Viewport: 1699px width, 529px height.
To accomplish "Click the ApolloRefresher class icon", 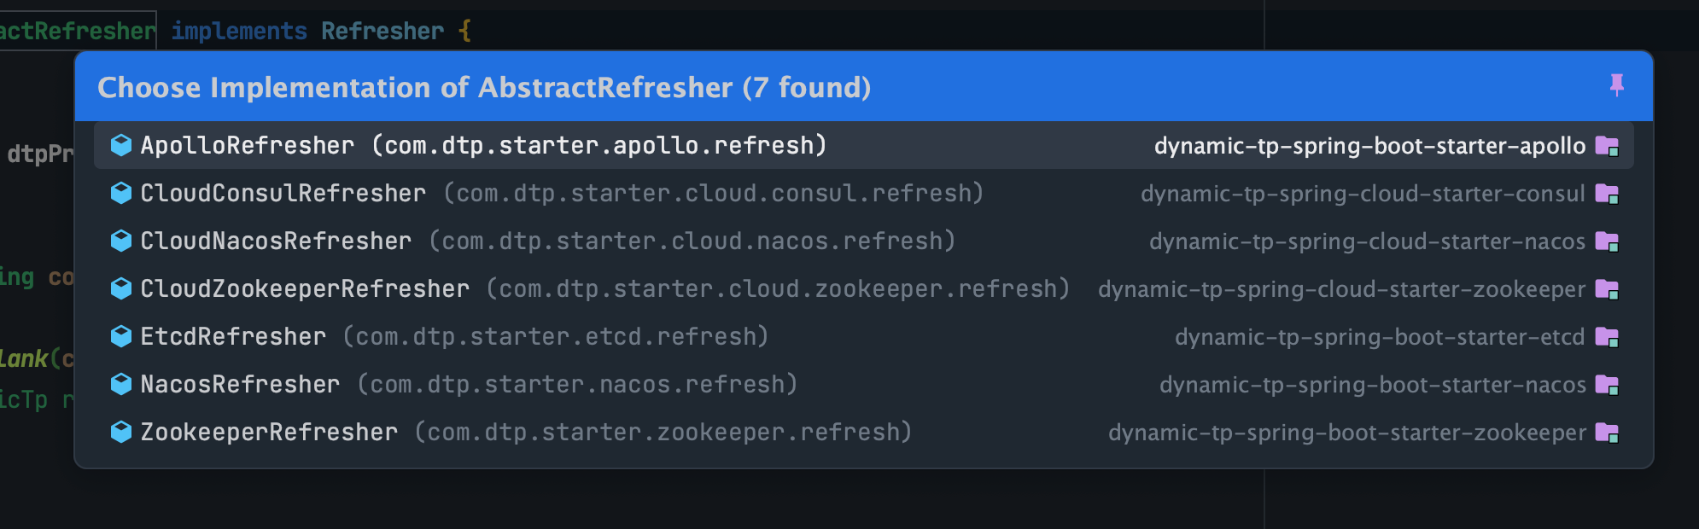I will point(121,145).
